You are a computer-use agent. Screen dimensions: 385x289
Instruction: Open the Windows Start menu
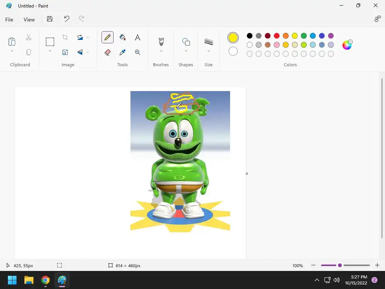click(12, 280)
